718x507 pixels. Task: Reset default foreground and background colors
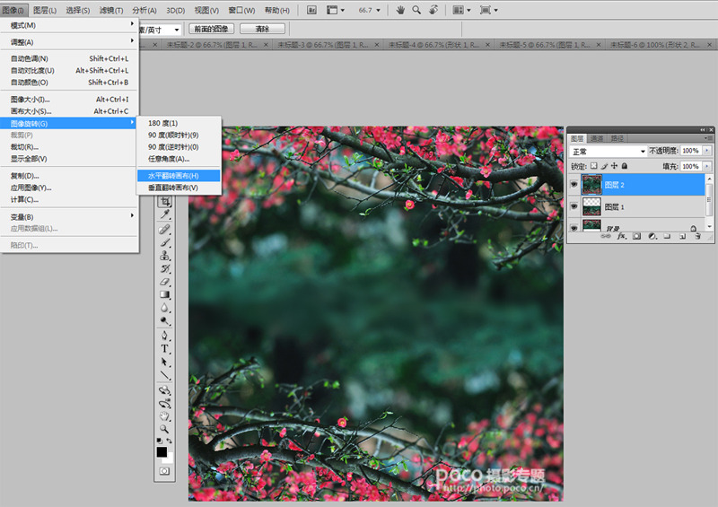(160, 440)
